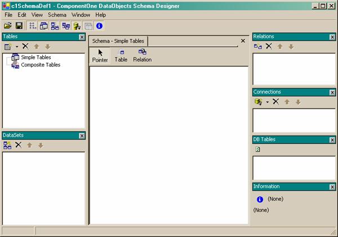The width and height of the screenshot is (338, 237).
Task: Open the Help menu
Action: tap(101, 15)
